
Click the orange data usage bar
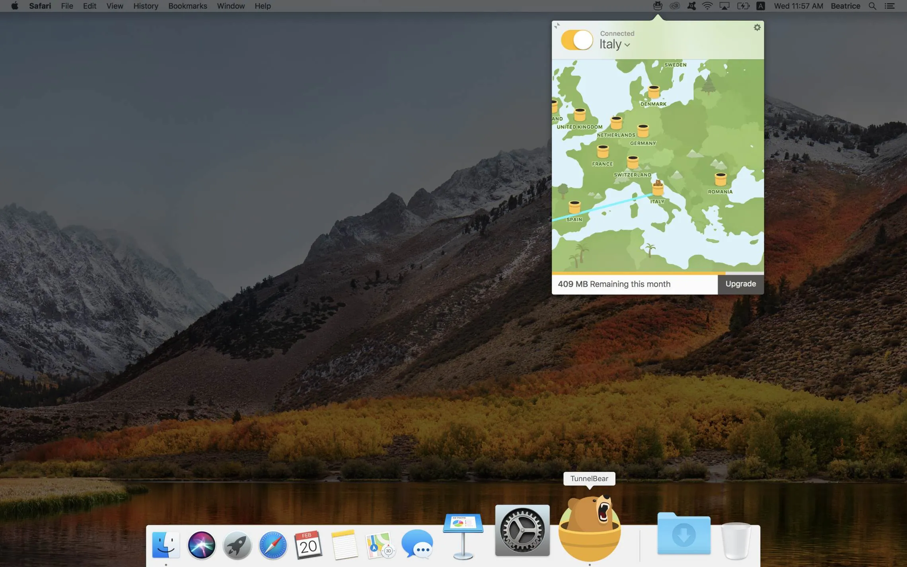click(x=638, y=274)
